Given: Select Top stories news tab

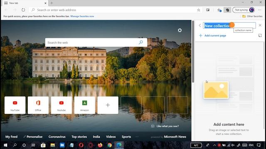Looking at the screenshot, I should (x=79, y=137).
